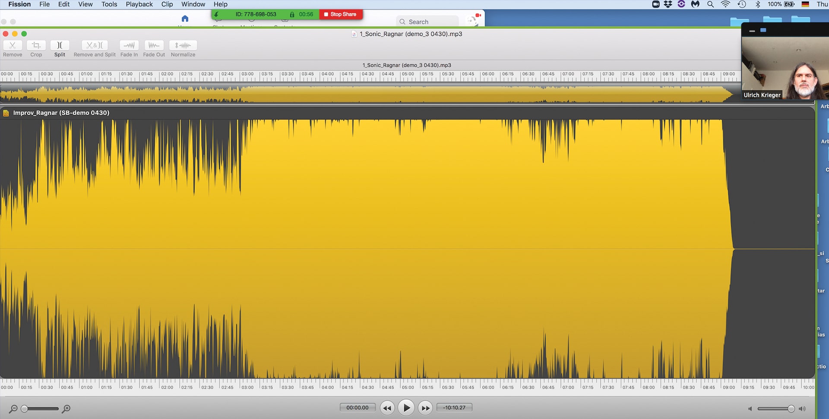
Task: Zoom in the waveform with magnifier icon
Action: coord(66,409)
